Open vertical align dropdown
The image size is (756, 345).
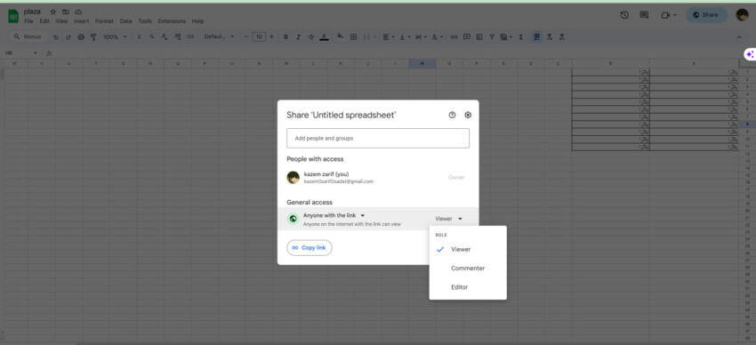point(404,37)
